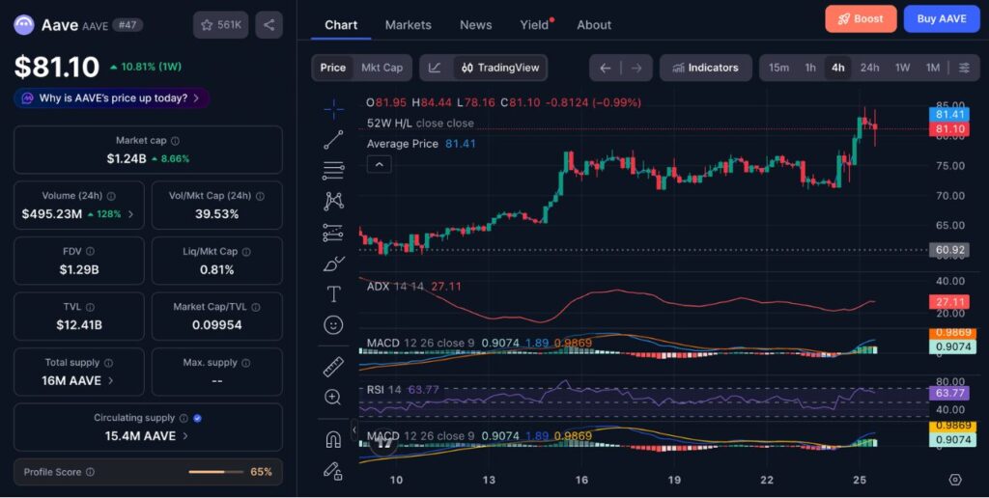Collapse the indicator legend chevron
Screen dimensions: 989x498
click(x=379, y=164)
